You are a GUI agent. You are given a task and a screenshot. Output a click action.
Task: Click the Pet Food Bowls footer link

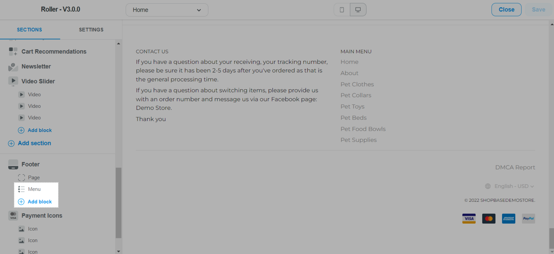[x=363, y=129]
